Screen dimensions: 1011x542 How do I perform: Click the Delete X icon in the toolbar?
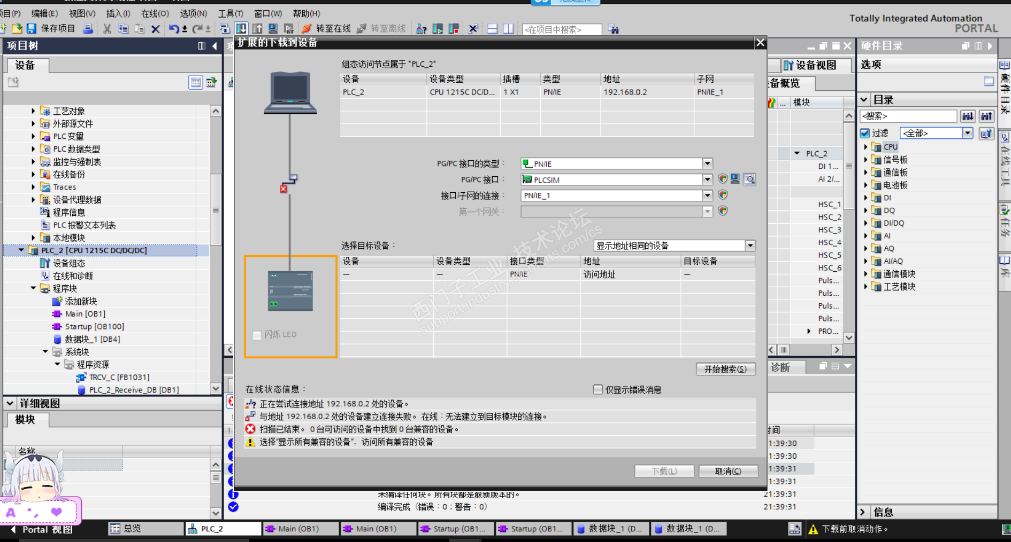[x=156, y=29]
